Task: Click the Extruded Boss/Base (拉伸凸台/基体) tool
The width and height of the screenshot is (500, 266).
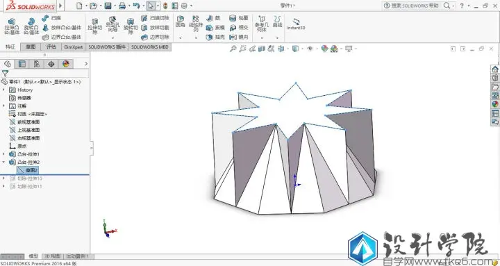Action: click(12, 26)
